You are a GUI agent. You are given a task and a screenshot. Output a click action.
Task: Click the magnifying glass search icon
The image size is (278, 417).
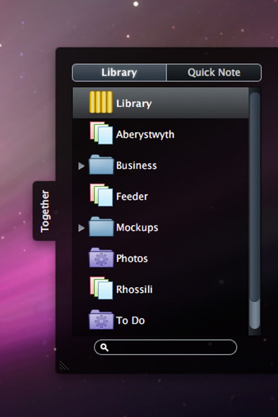104,347
